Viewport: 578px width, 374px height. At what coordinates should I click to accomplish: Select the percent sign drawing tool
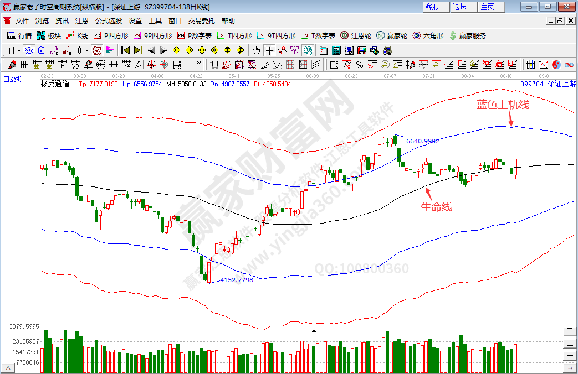(x=360, y=65)
